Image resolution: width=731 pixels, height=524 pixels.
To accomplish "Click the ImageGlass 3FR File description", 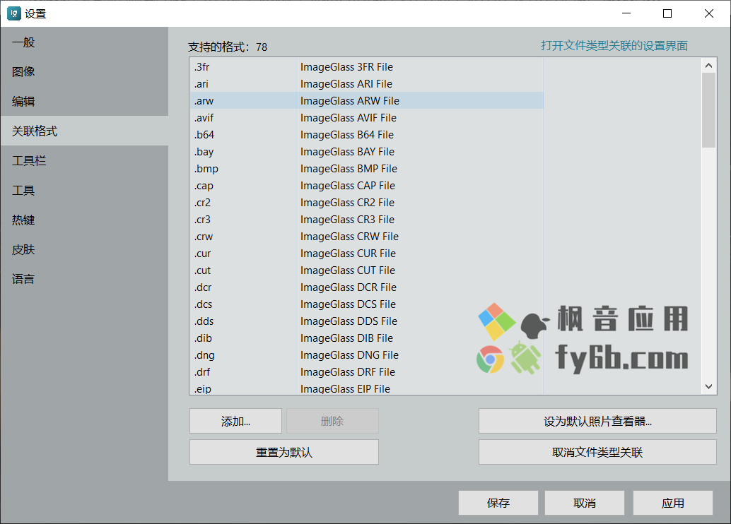I will pos(346,66).
